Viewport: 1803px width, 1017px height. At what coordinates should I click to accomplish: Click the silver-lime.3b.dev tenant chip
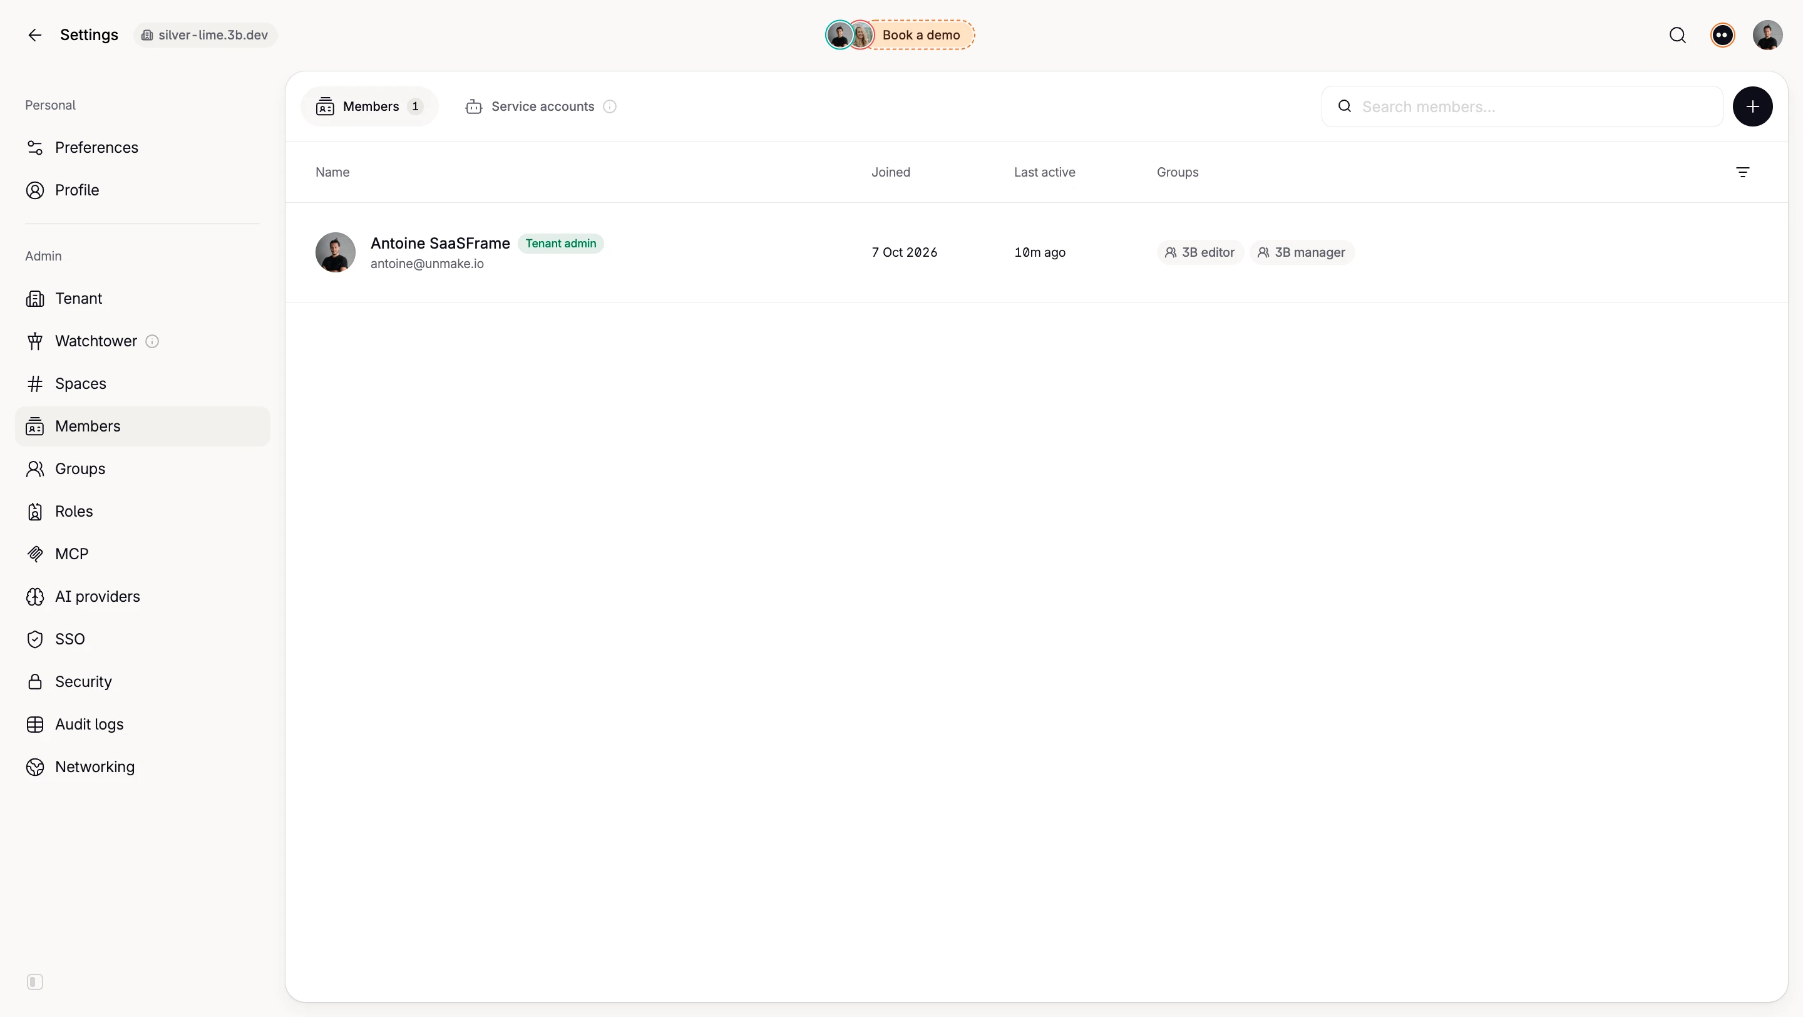(x=205, y=35)
